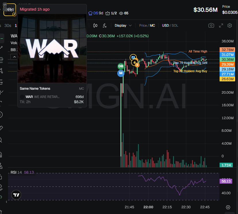Open the fx indicators menu
The height and width of the screenshot is (214, 238).
click(x=104, y=25)
